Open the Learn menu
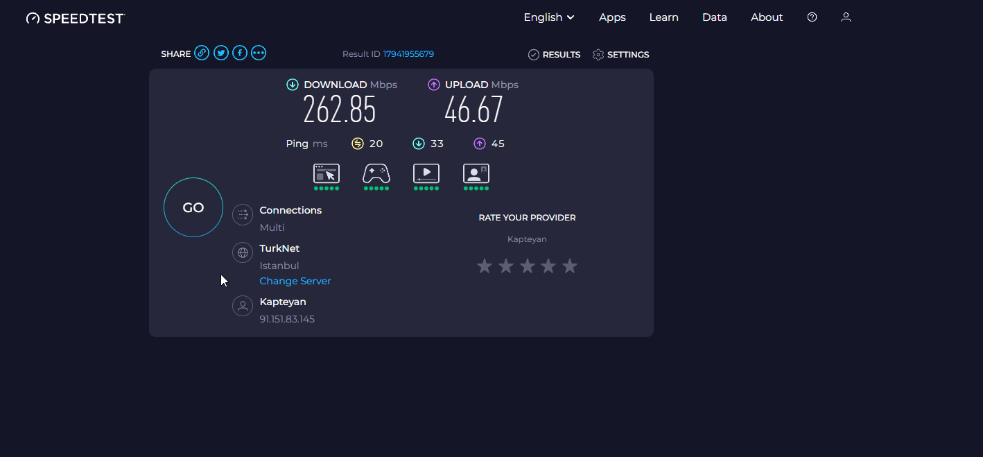This screenshot has width=983, height=457. pyautogui.click(x=663, y=17)
